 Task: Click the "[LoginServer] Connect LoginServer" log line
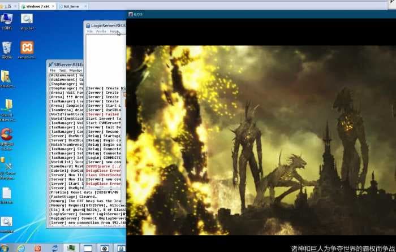coord(87,214)
